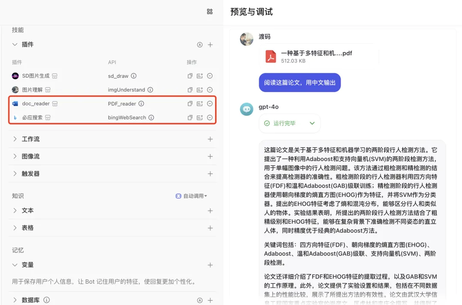
Task: Add a new 文本 knowledge via plus button
Action: [x=210, y=210]
